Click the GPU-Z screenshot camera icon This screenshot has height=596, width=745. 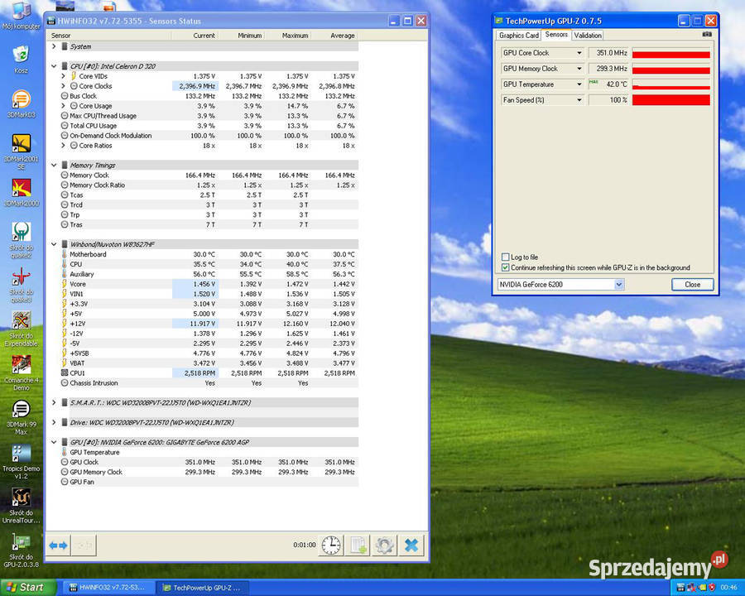706,35
